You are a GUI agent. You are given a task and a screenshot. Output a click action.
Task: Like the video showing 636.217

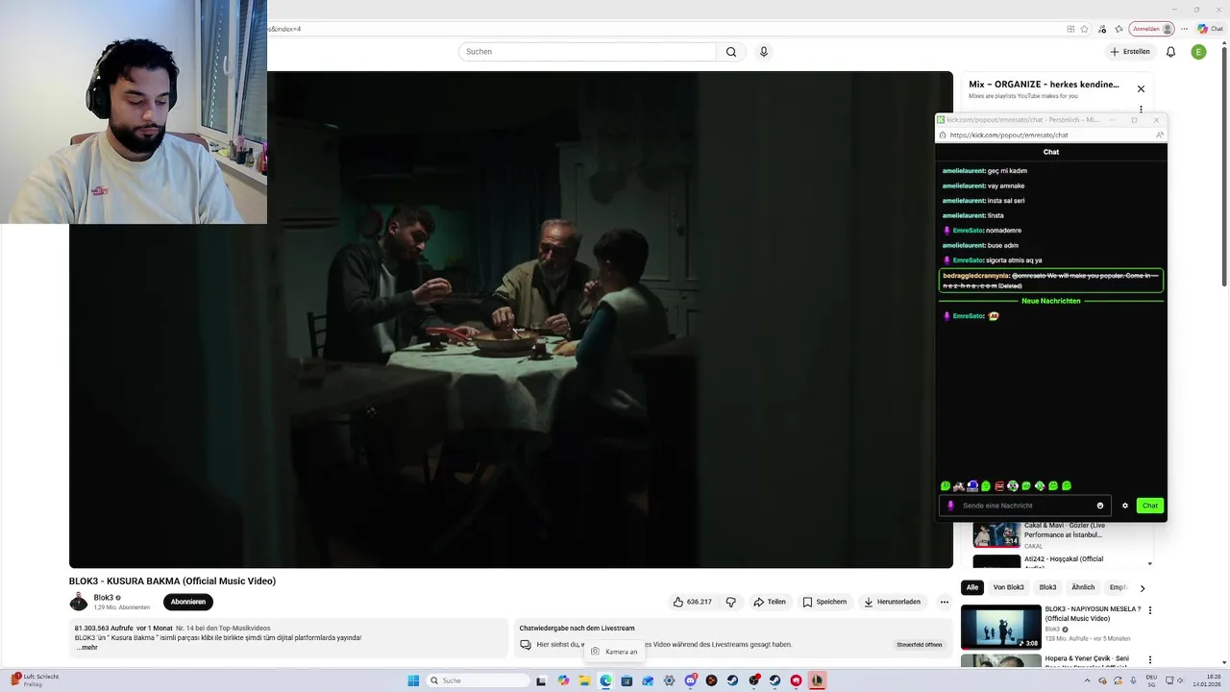[x=693, y=602]
